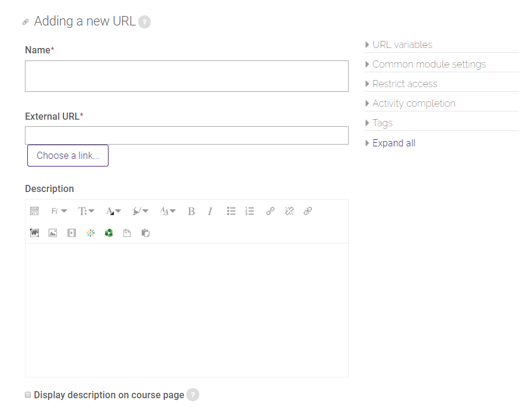Insert an unordered bullet list

(x=231, y=211)
